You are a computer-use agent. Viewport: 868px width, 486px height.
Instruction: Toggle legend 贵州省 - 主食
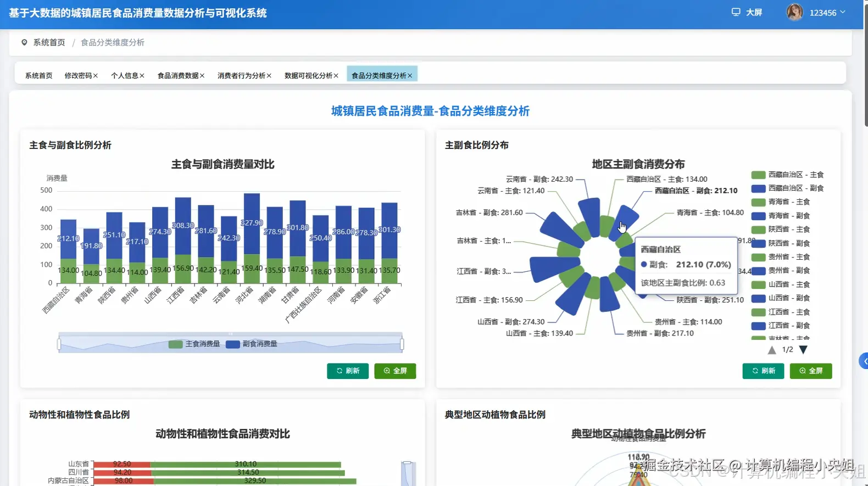tap(781, 257)
